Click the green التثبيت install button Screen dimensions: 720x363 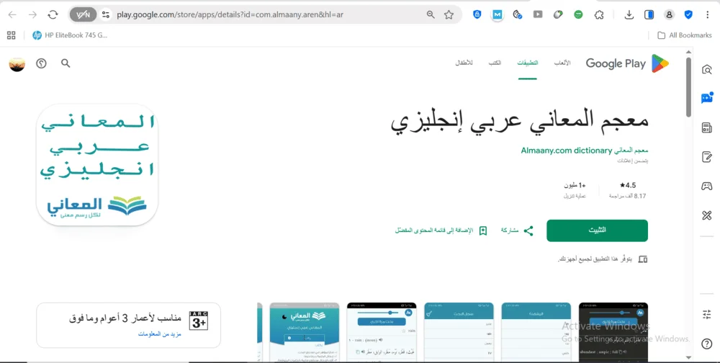tap(597, 230)
